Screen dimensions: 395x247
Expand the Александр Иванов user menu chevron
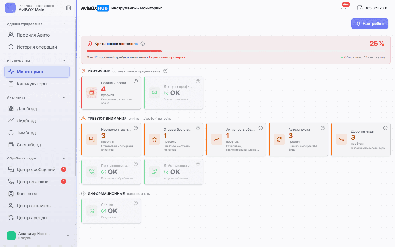pyautogui.click(x=68, y=236)
